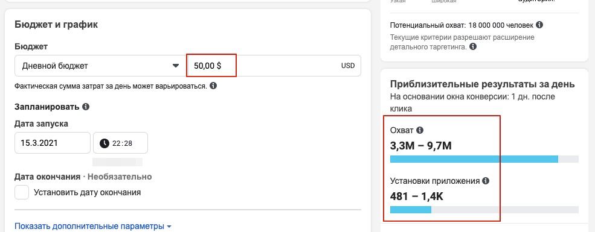Click Приблизительные результаты за день heading
Viewport: 595px width, 232px height.
click(482, 84)
